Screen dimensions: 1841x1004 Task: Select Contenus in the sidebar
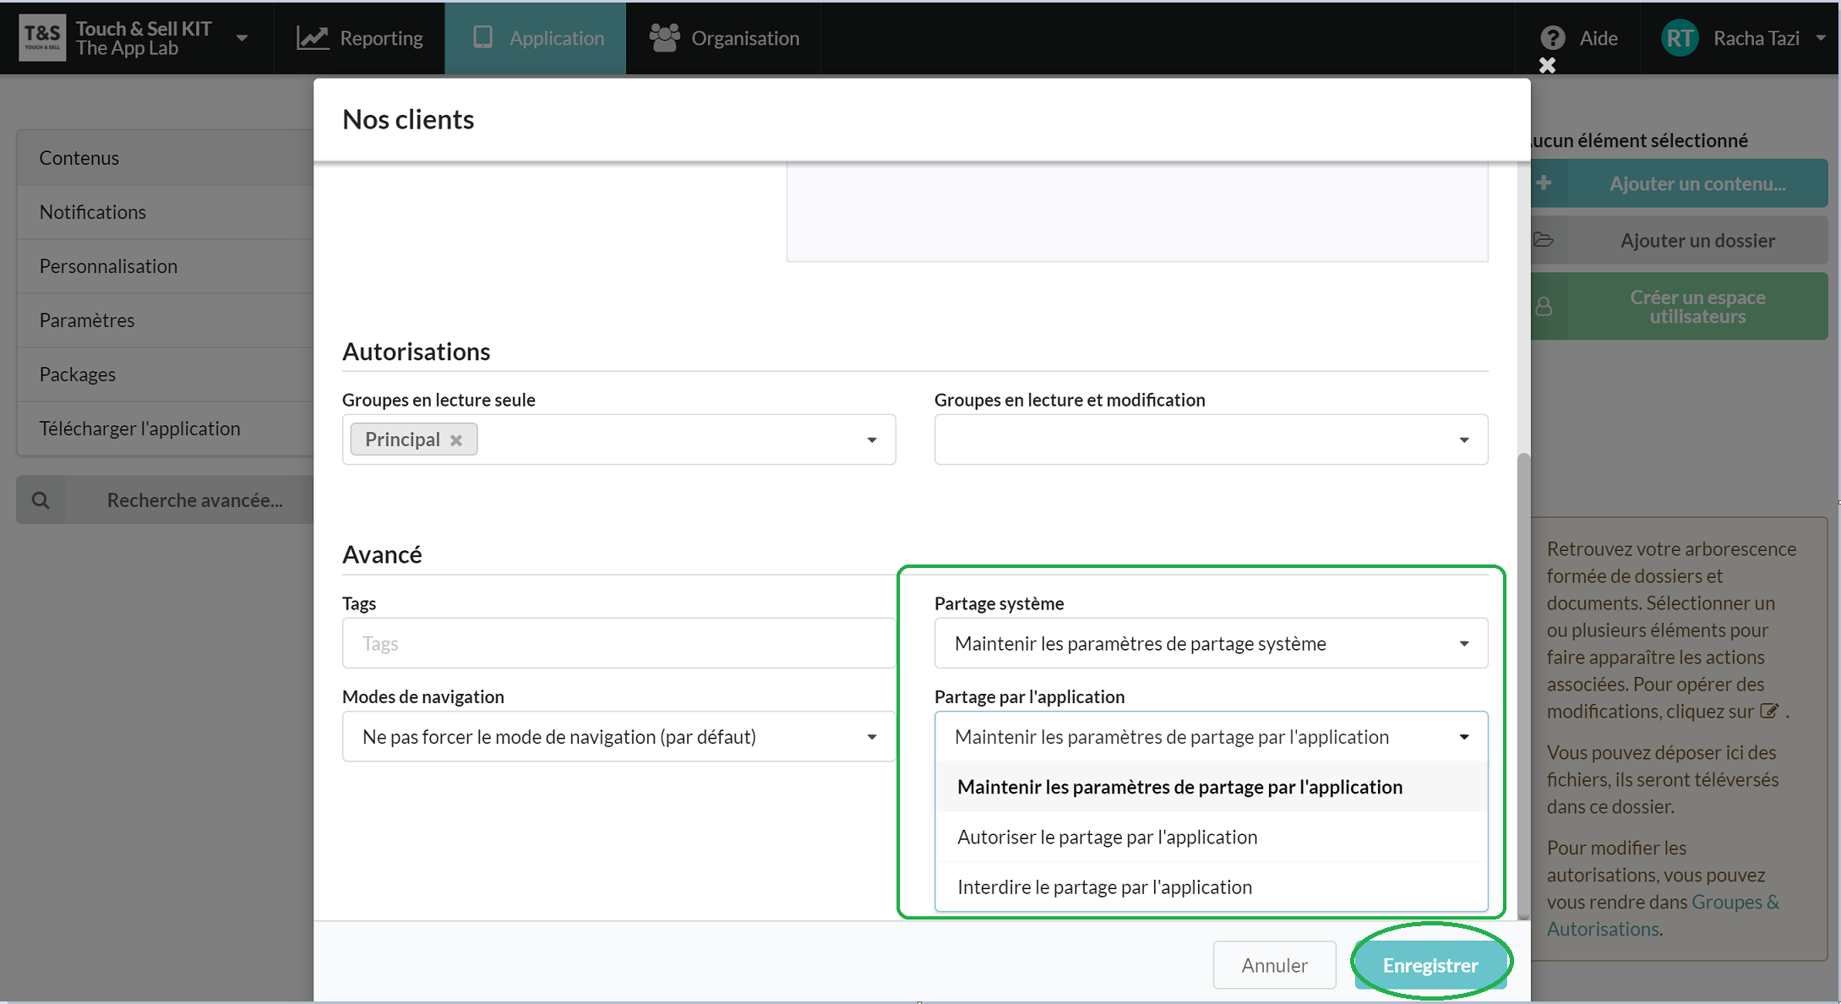(166, 158)
